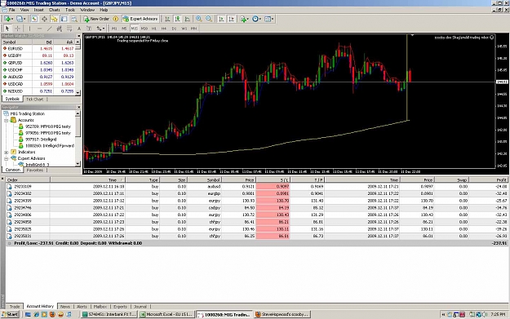Switch to H4 timeframe
The image size is (510, 319).
[164, 29]
